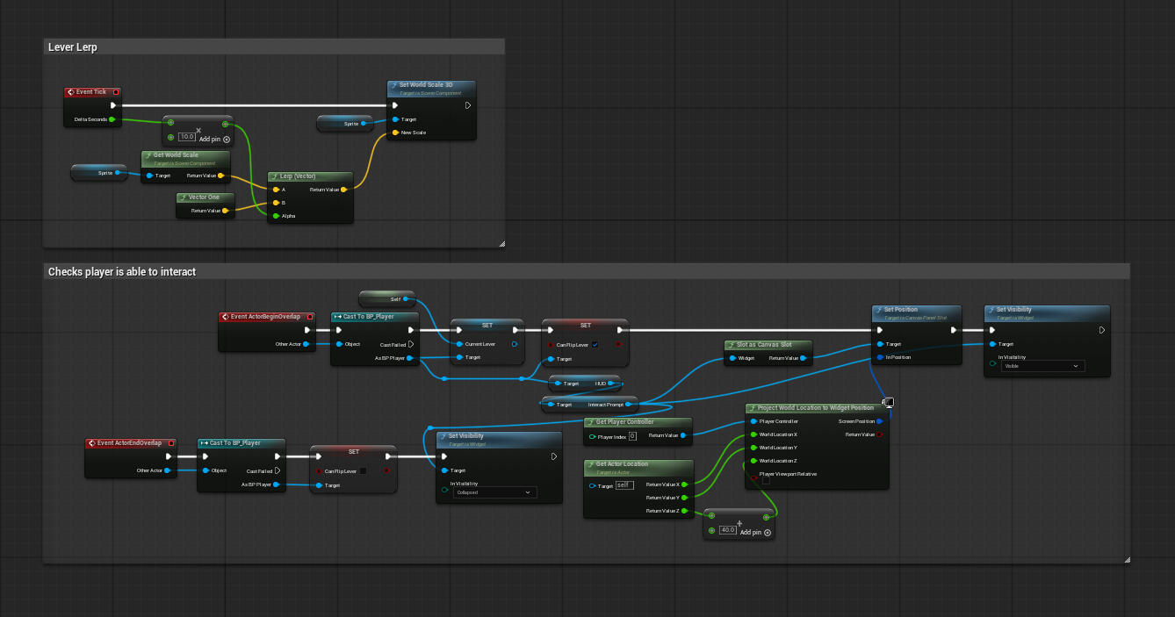Viewport: 1175px width, 617px height.
Task: Open the Collapsed visibility dropdown
Action: point(492,492)
